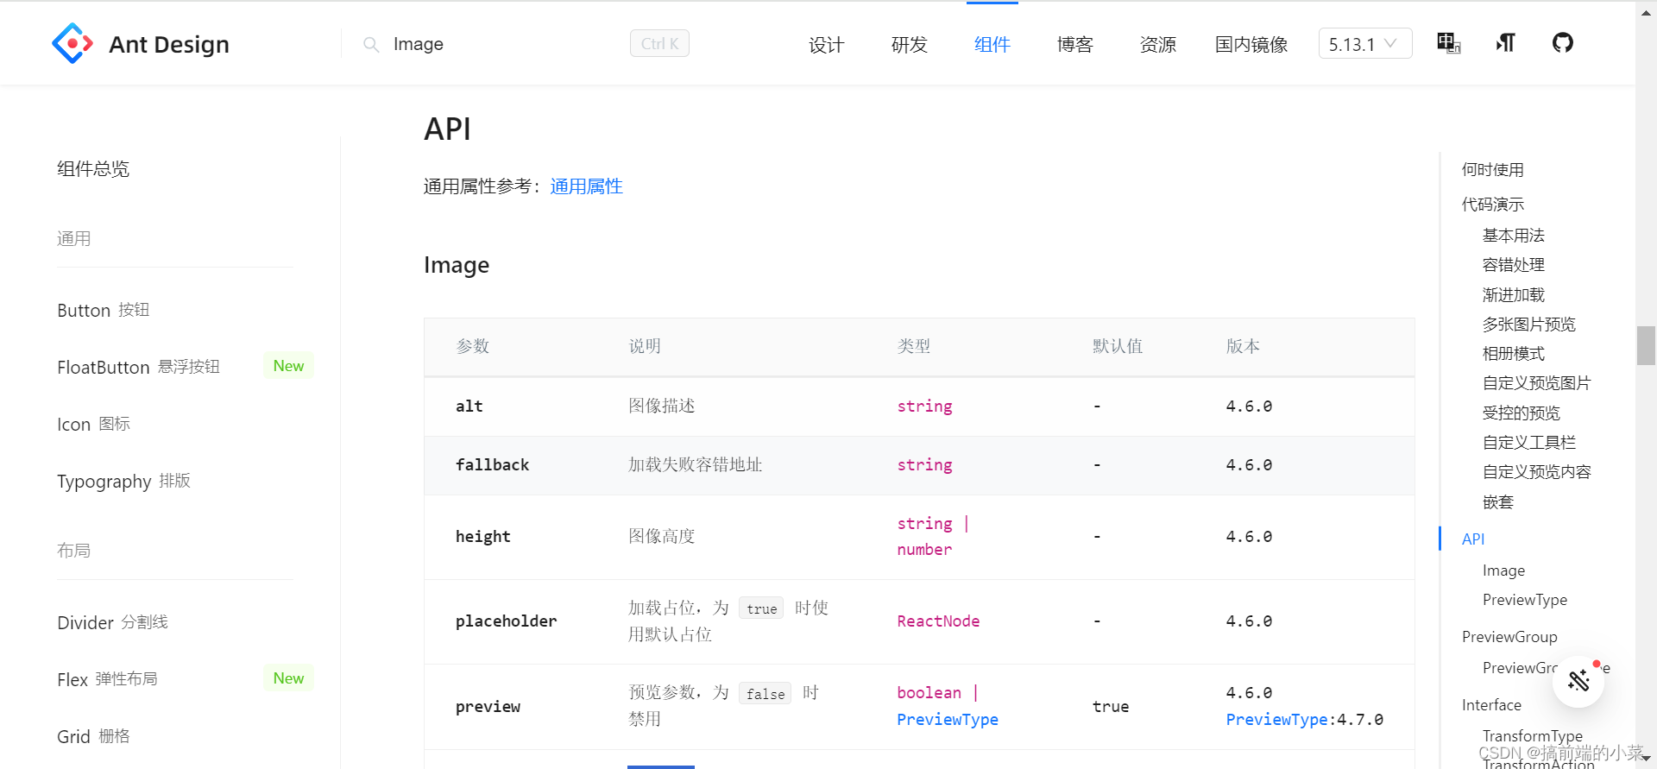Open Flex 弹性布局 in sidebar

pos(107,679)
